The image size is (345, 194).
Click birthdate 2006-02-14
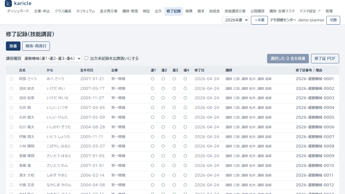[x=92, y=175]
